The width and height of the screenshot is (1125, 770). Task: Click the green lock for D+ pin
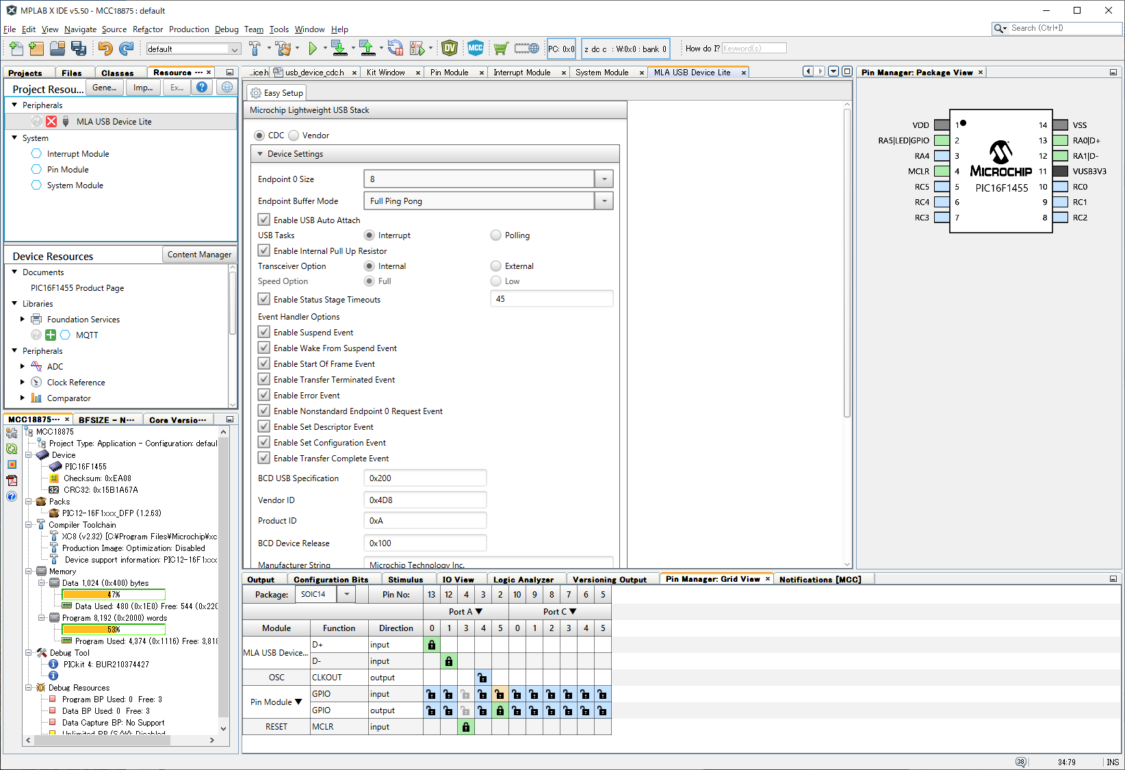[x=432, y=645]
